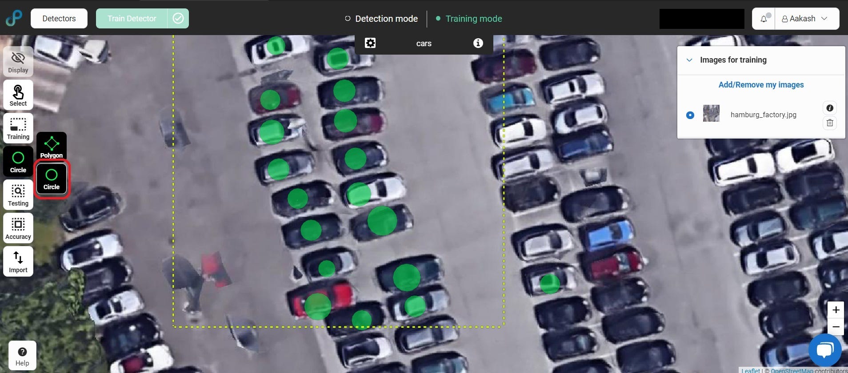Viewport: 848px width, 373px height.
Task: Select the hamburg_factory.jpg radio button
Action: (x=690, y=115)
